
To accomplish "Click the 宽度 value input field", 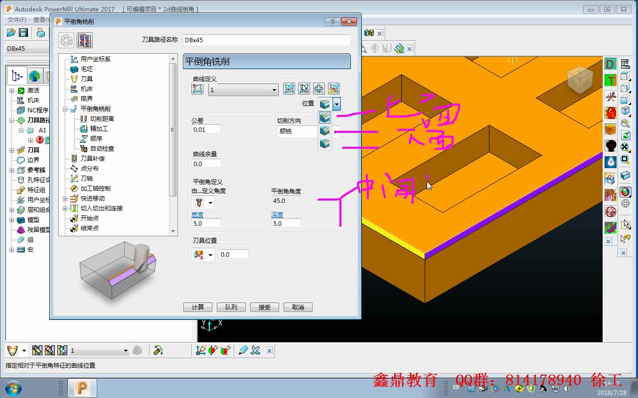I will [x=206, y=224].
